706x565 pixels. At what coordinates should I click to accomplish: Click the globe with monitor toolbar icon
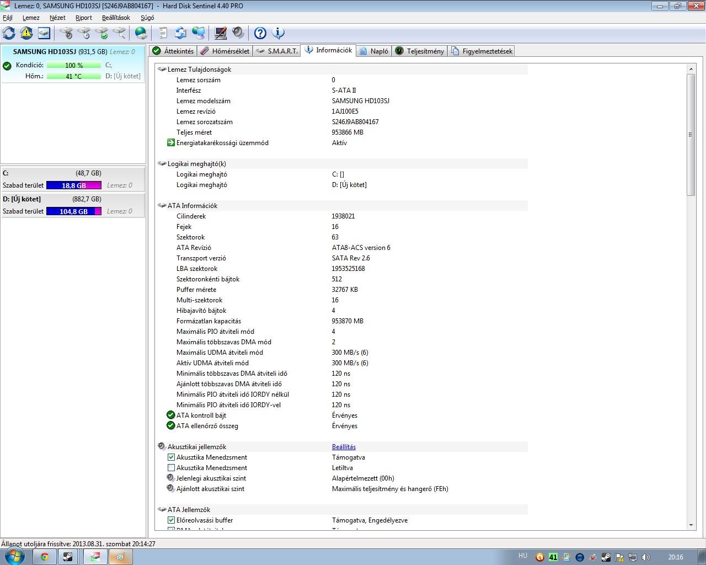tap(198, 33)
